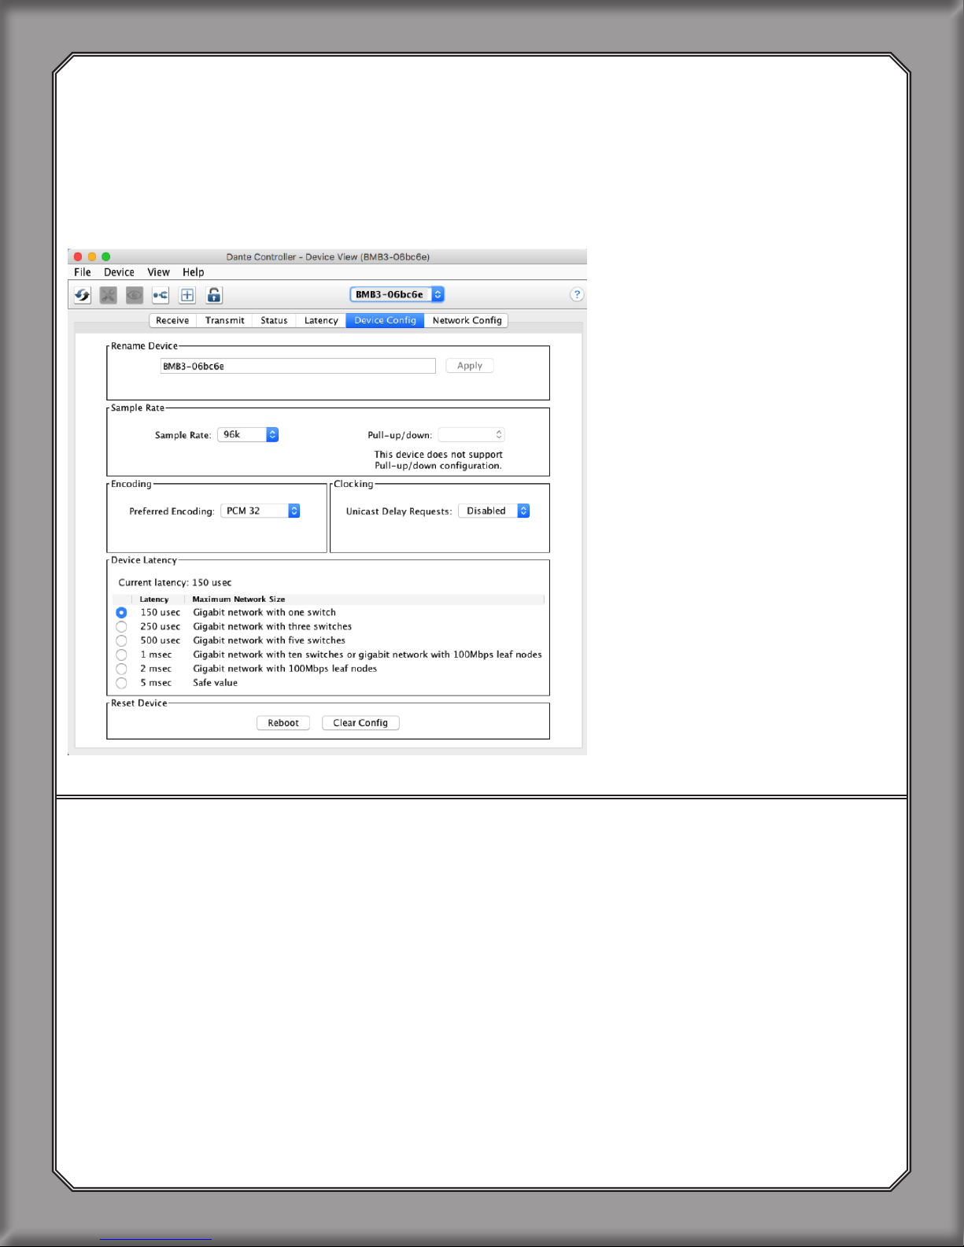Click the greyed-out wrench tools icon
The height and width of the screenshot is (1247, 964).
pyautogui.click(x=109, y=295)
